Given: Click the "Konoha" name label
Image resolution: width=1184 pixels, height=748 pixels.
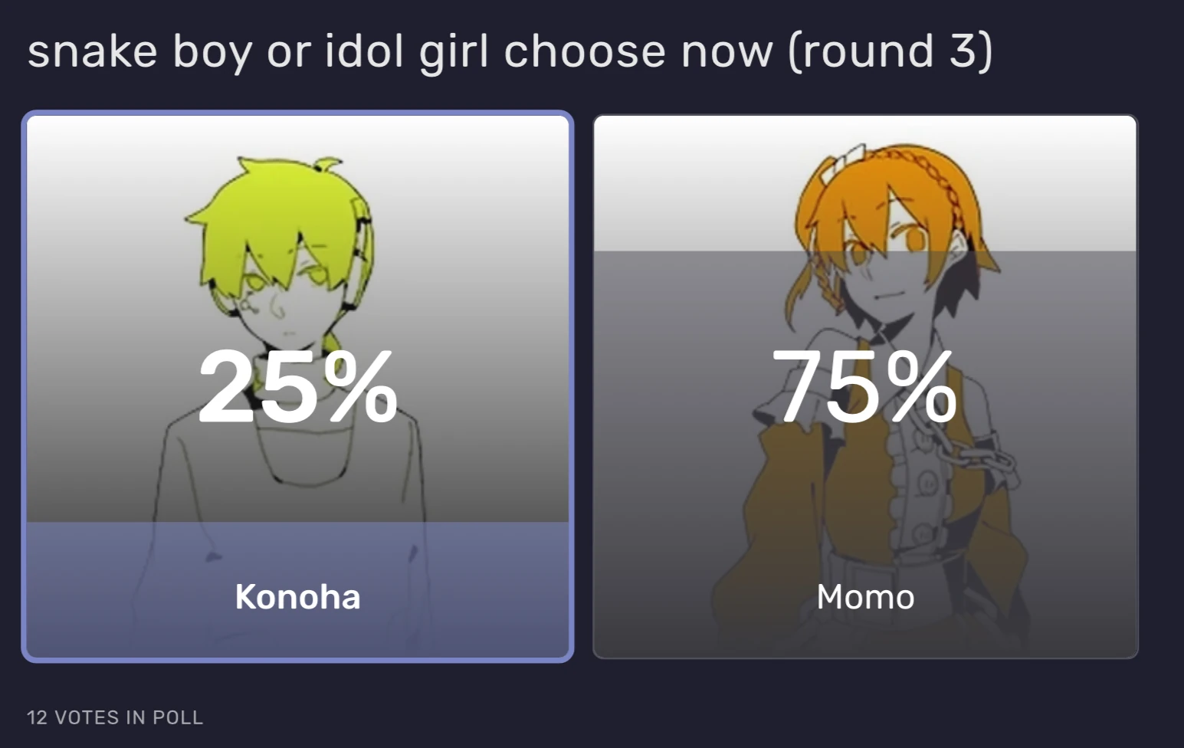Looking at the screenshot, I should [297, 597].
